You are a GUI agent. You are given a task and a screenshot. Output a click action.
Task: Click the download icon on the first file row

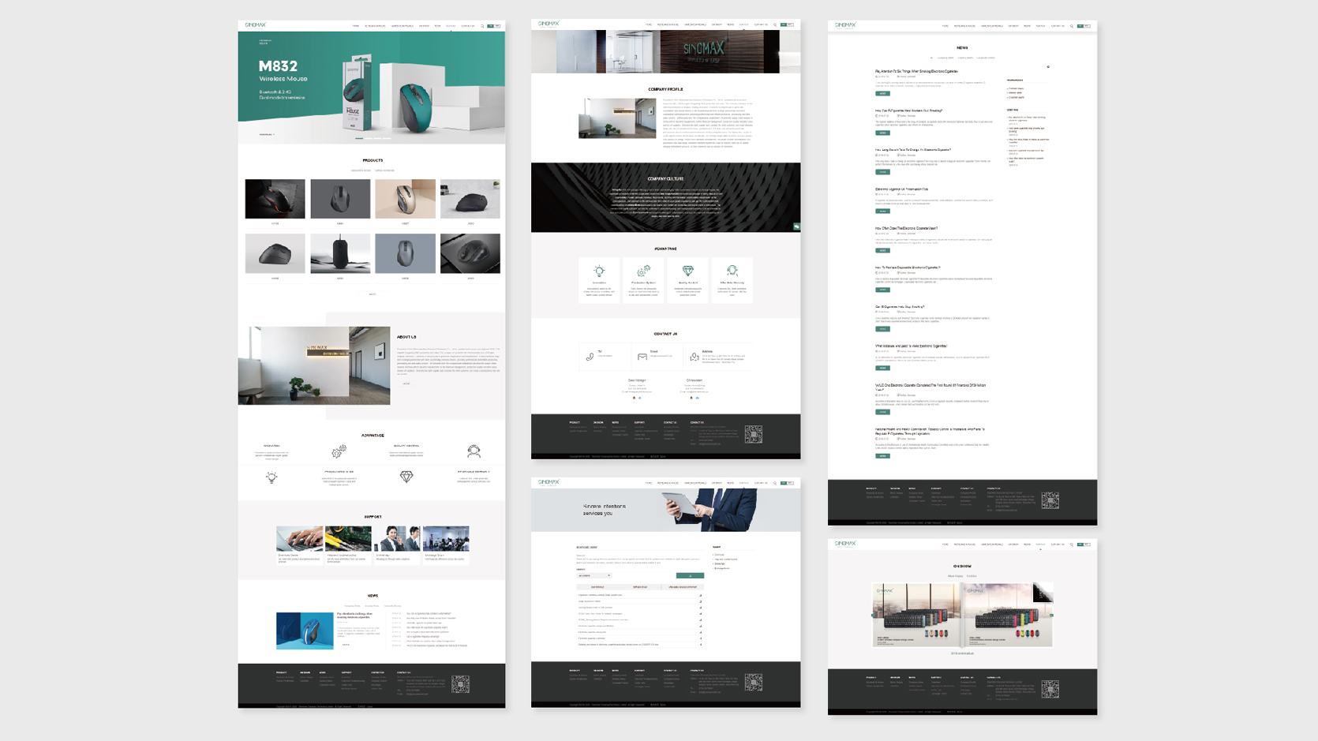(700, 595)
